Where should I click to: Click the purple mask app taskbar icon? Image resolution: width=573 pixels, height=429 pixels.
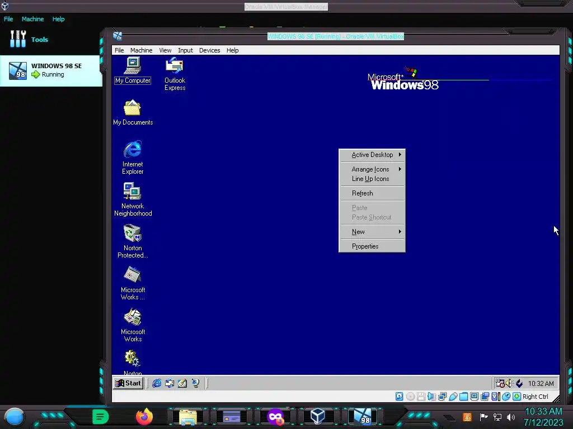pos(275,417)
